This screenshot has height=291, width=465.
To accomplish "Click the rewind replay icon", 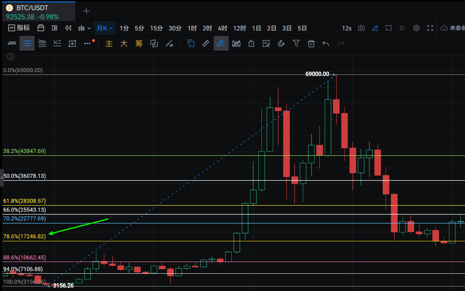I will click(x=68, y=28).
